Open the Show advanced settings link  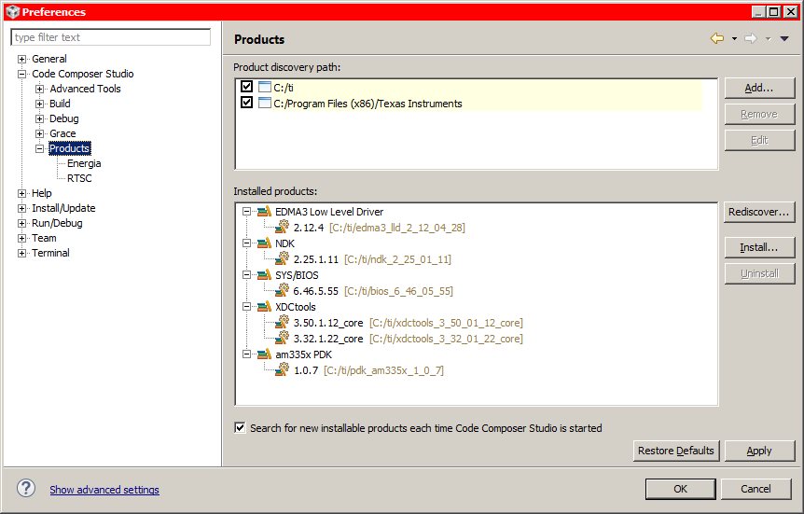click(x=104, y=490)
